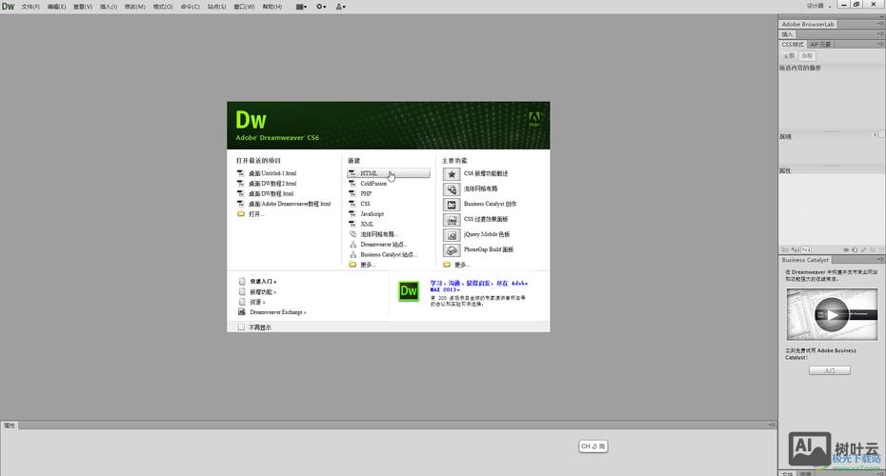Play the Business Catalyst intro video thumbnail

click(831, 315)
